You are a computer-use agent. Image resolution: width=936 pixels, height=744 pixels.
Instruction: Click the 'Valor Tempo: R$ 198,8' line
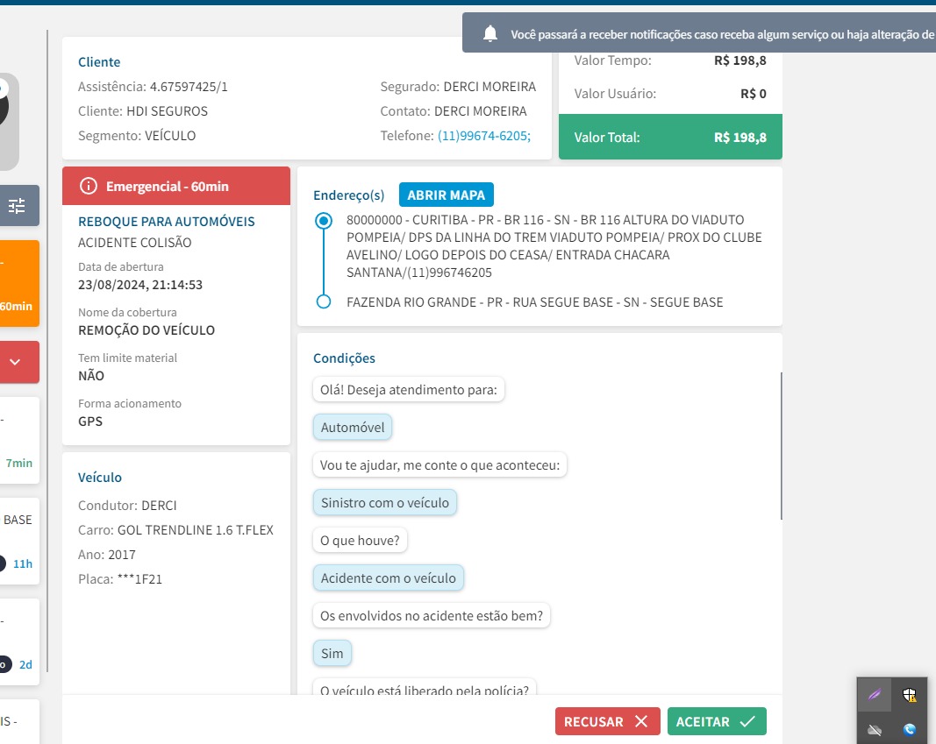coord(670,60)
